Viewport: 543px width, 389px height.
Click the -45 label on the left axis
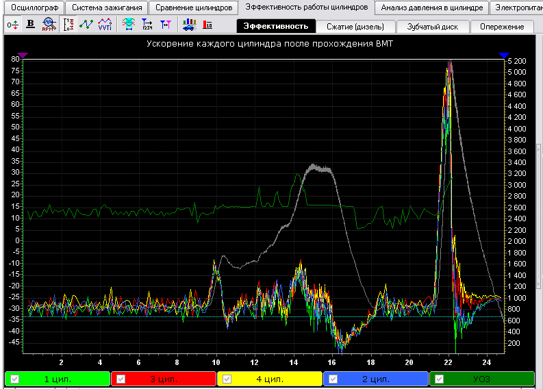pyautogui.click(x=14, y=342)
